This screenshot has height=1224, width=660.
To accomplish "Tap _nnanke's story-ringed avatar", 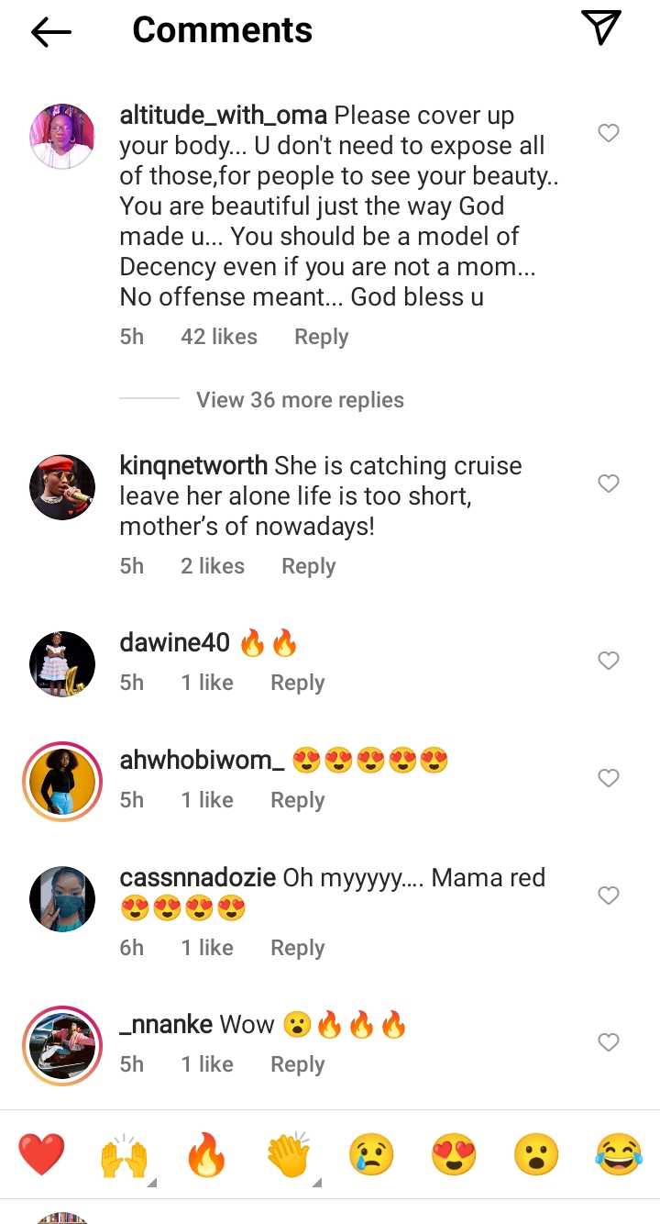I will click(62, 1046).
